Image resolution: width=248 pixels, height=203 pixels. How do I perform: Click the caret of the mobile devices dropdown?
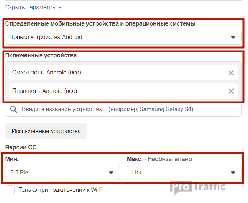[233, 37]
